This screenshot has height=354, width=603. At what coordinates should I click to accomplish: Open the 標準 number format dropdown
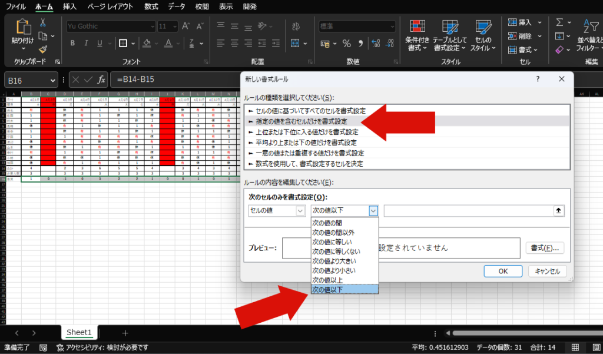pyautogui.click(x=392, y=27)
